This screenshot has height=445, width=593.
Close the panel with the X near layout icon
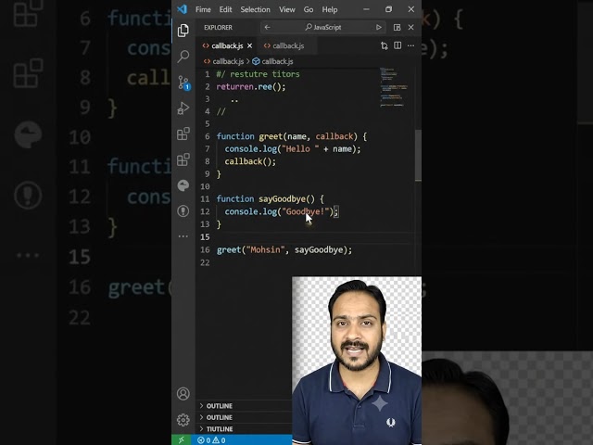(x=410, y=27)
